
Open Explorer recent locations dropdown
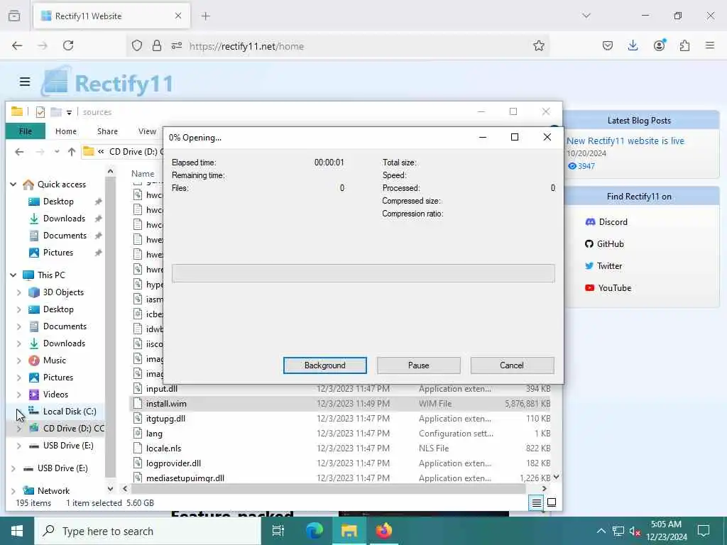coord(57,152)
